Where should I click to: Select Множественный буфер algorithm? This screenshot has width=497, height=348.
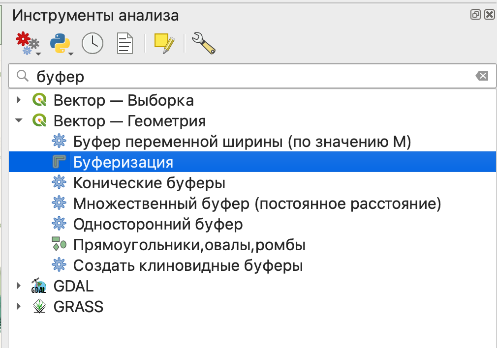click(x=257, y=203)
